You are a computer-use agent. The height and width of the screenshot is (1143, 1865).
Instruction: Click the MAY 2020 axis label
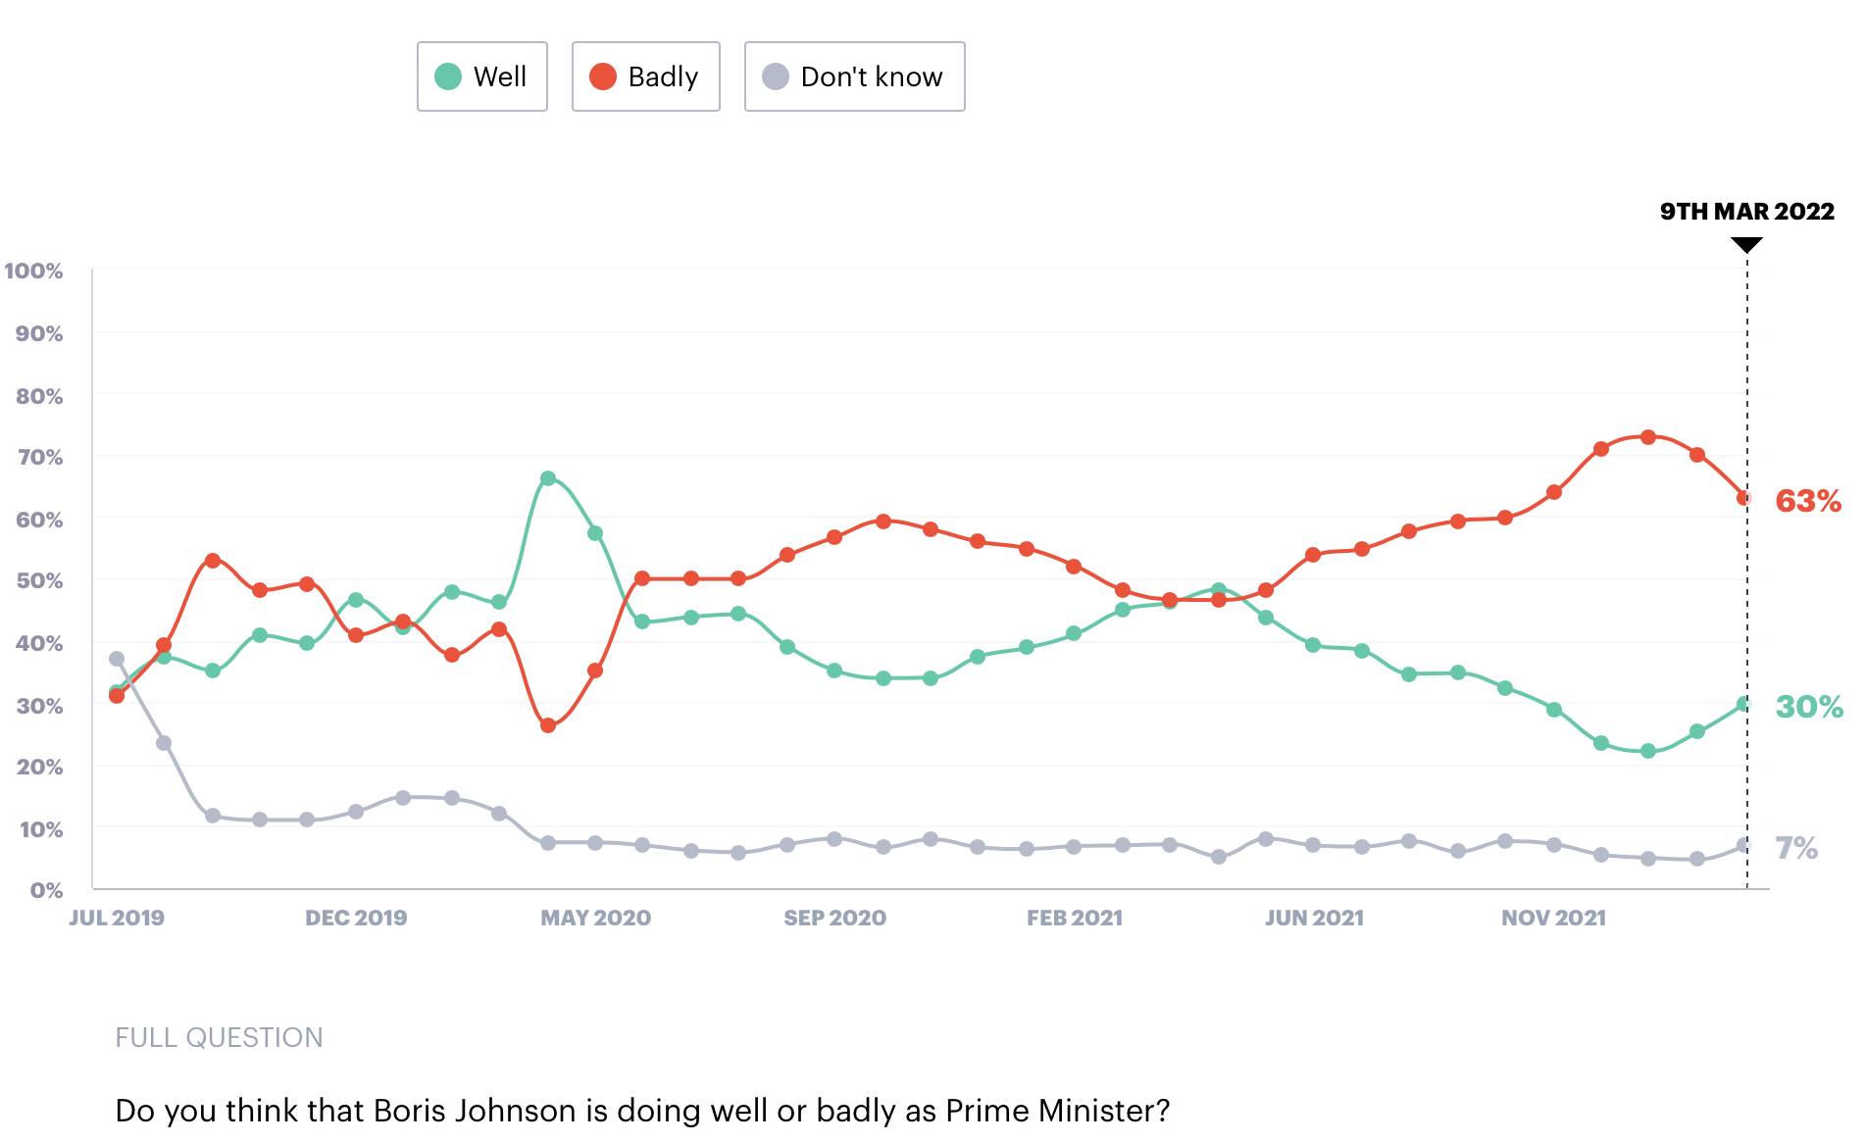coord(595,919)
